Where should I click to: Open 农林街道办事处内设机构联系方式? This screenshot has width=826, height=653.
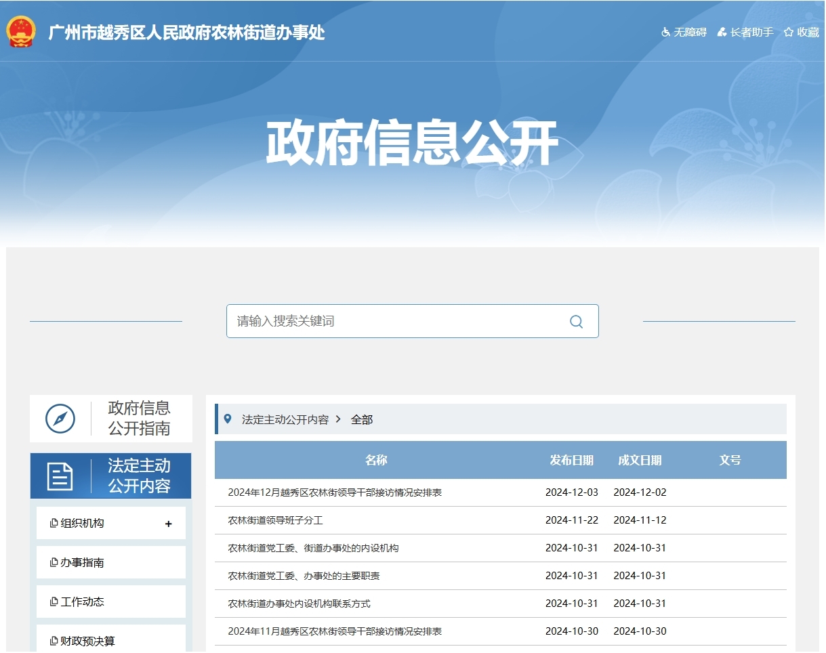(x=299, y=604)
